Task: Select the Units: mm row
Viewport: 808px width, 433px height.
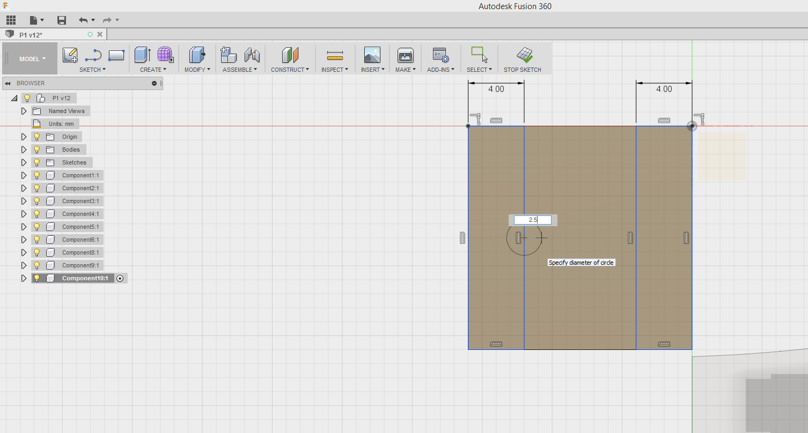Action: click(x=55, y=124)
